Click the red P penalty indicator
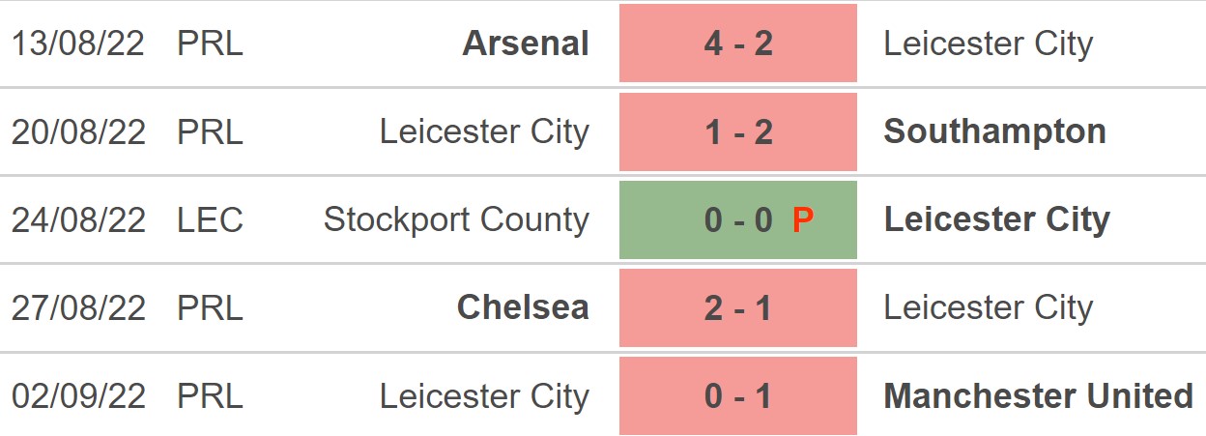 [x=802, y=220]
